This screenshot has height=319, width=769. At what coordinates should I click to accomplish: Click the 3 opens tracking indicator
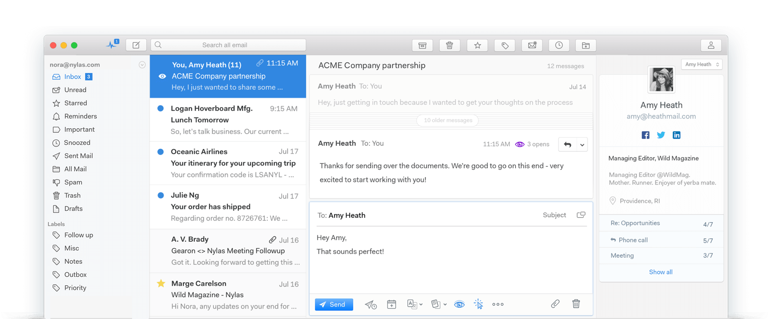[x=532, y=144]
